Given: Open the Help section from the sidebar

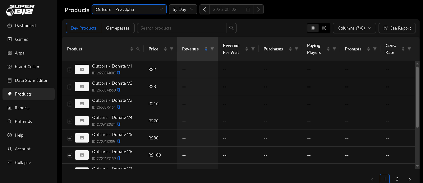Looking at the screenshot, I should pos(19,135).
